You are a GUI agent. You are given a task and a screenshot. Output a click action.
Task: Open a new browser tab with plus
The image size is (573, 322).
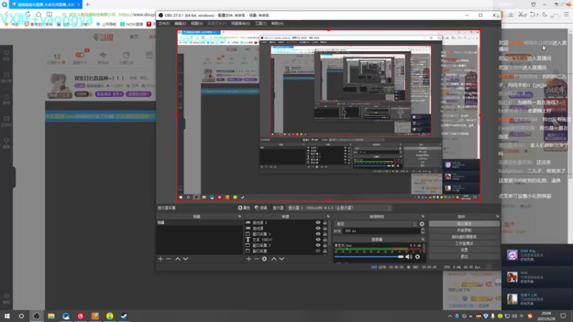point(87,4)
